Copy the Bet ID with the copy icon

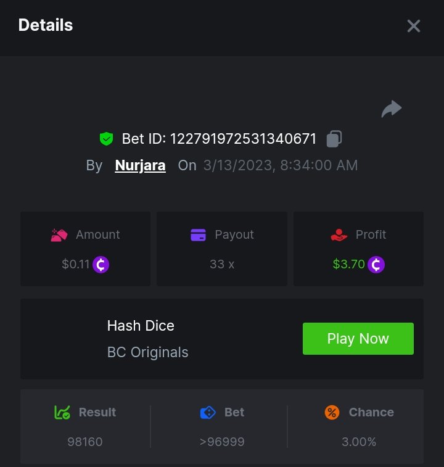click(x=334, y=139)
